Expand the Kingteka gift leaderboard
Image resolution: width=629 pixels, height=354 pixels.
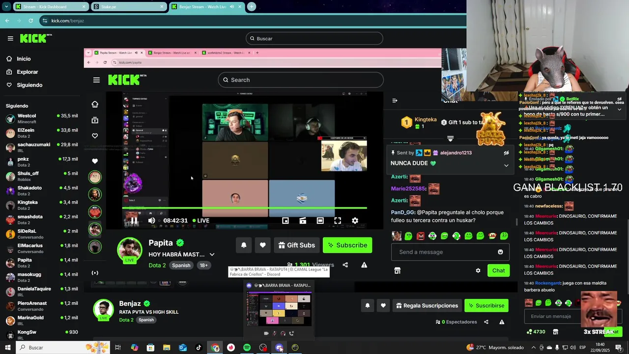click(450, 139)
